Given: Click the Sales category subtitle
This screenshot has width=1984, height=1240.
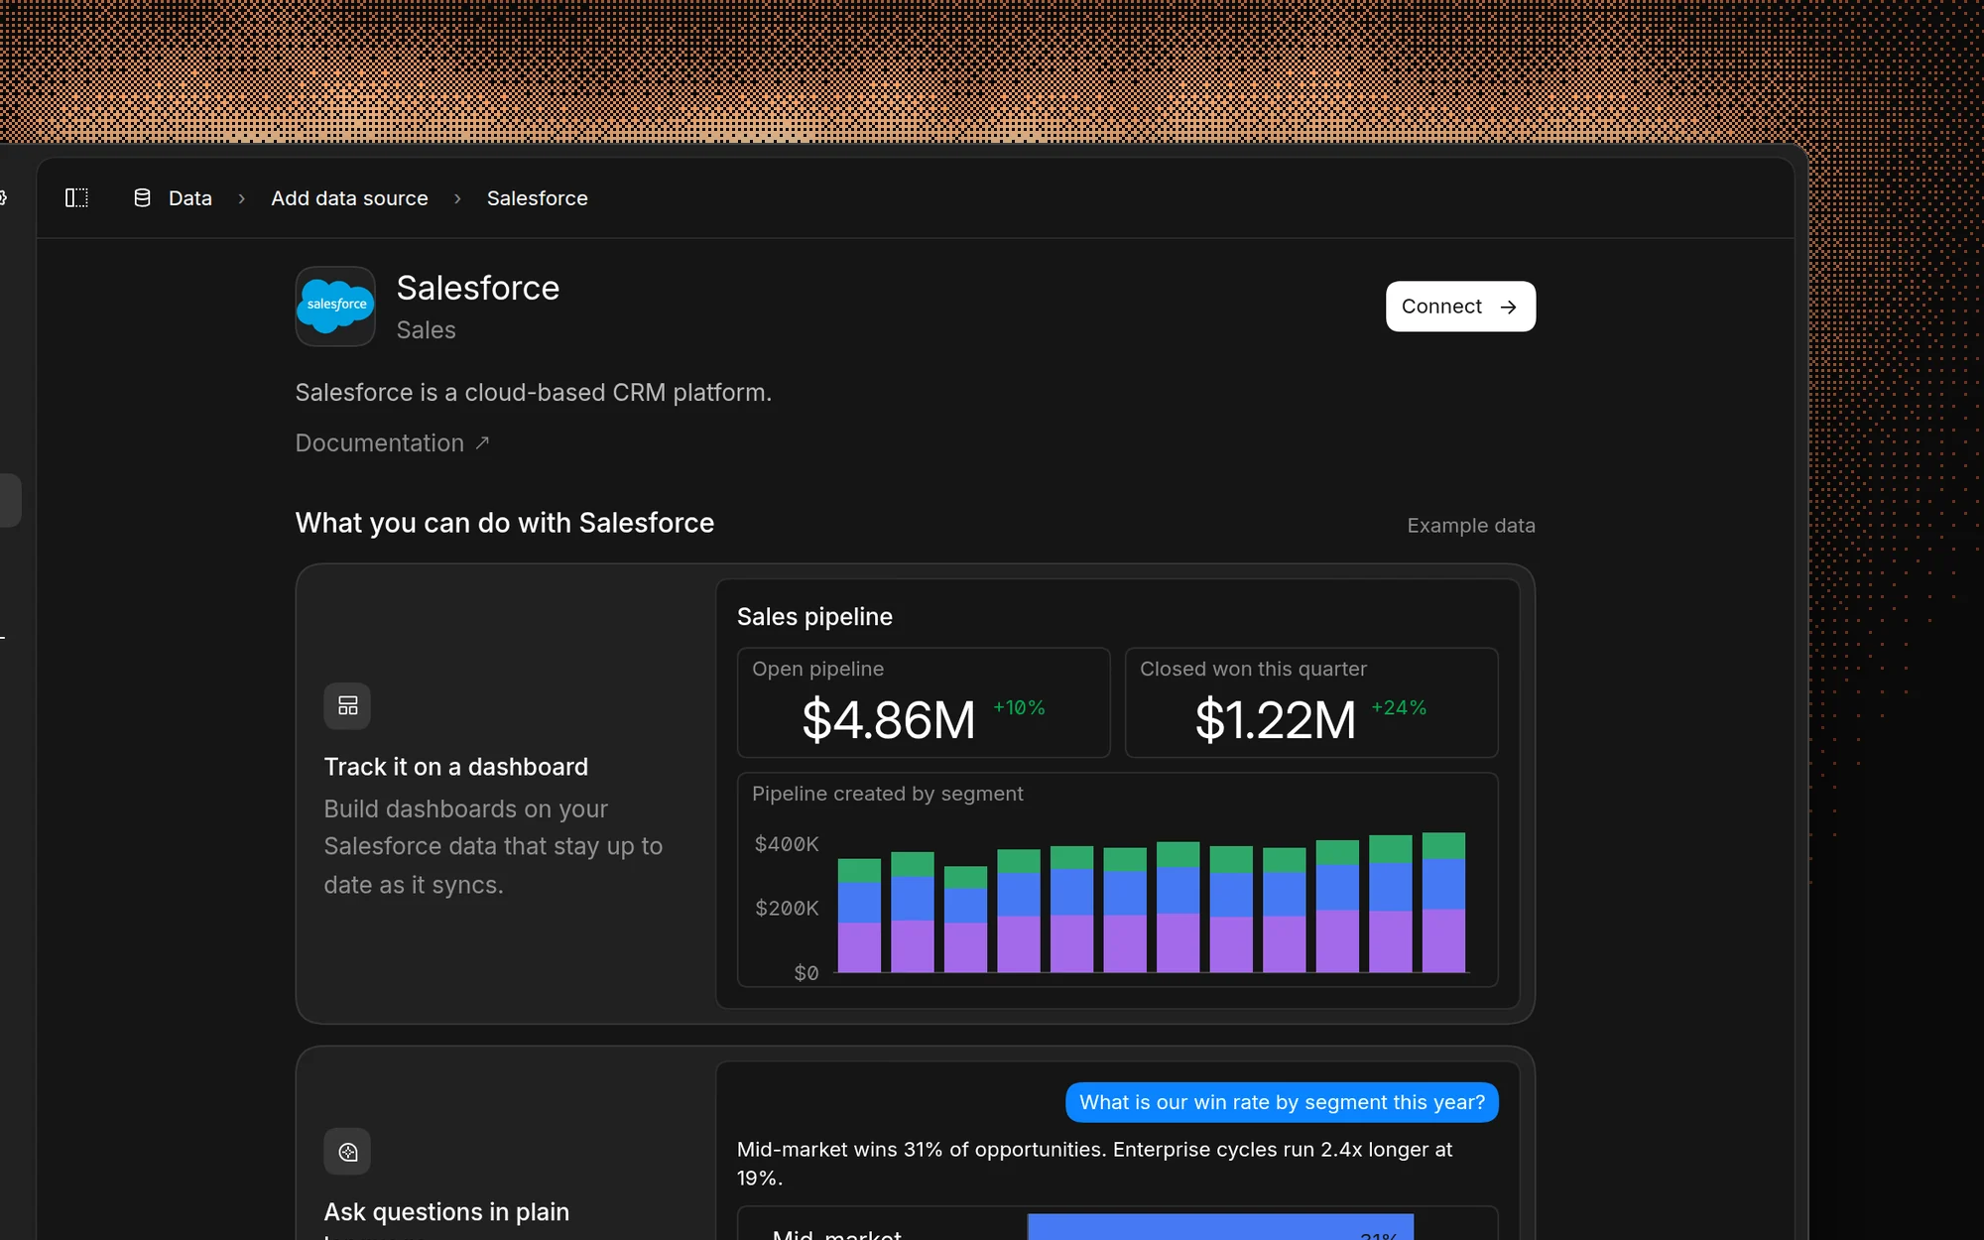Looking at the screenshot, I should pyautogui.click(x=427, y=330).
